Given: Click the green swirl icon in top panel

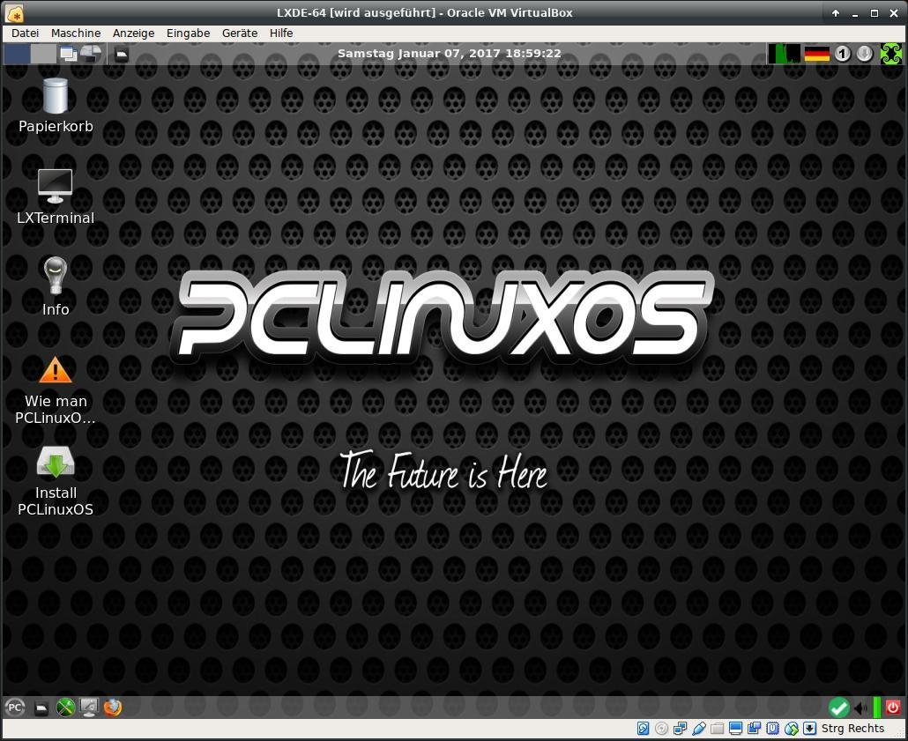Looking at the screenshot, I should click(891, 54).
